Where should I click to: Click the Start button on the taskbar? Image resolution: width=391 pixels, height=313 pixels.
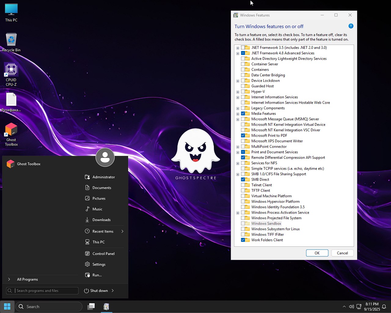coord(7,306)
